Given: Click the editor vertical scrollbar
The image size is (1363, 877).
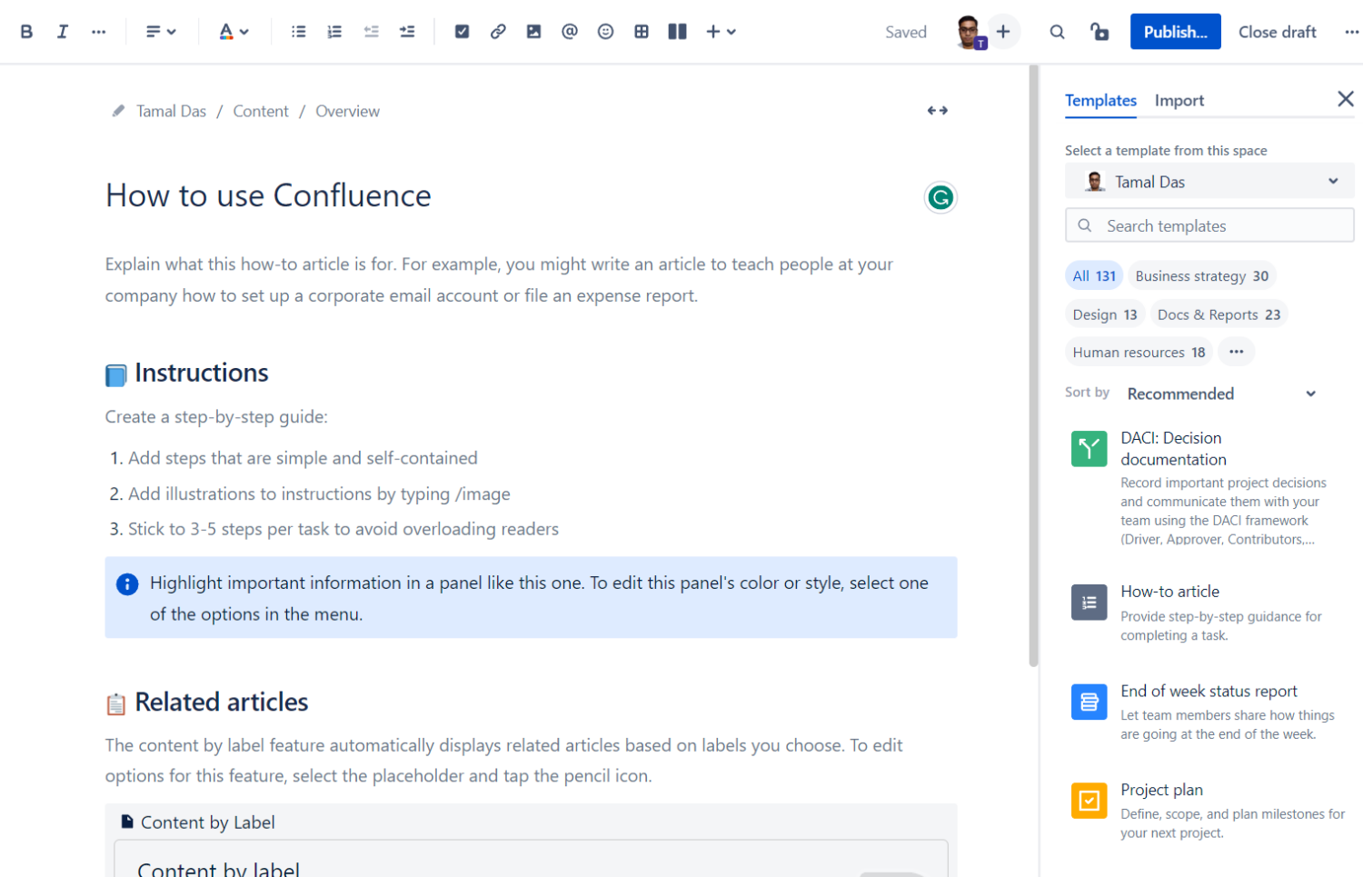Looking at the screenshot, I should 1033,366.
